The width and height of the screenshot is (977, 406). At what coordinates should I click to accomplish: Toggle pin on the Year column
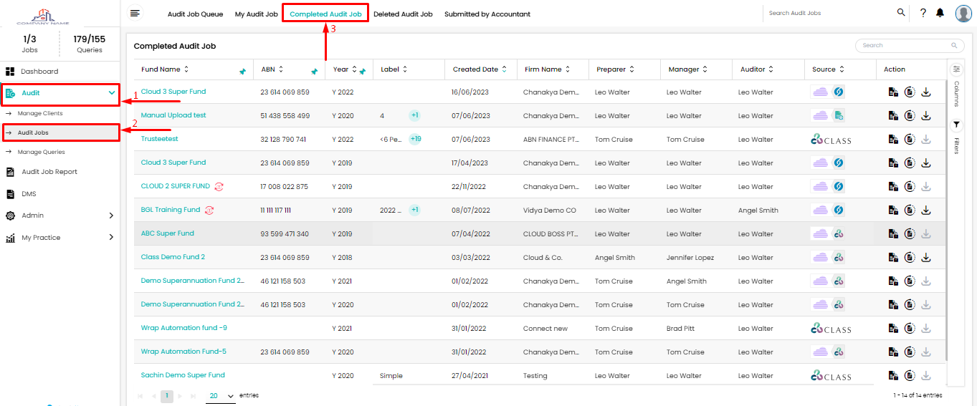[363, 72]
